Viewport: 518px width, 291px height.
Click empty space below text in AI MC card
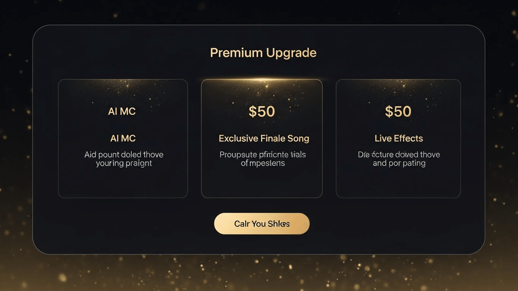pyautogui.click(x=123, y=183)
